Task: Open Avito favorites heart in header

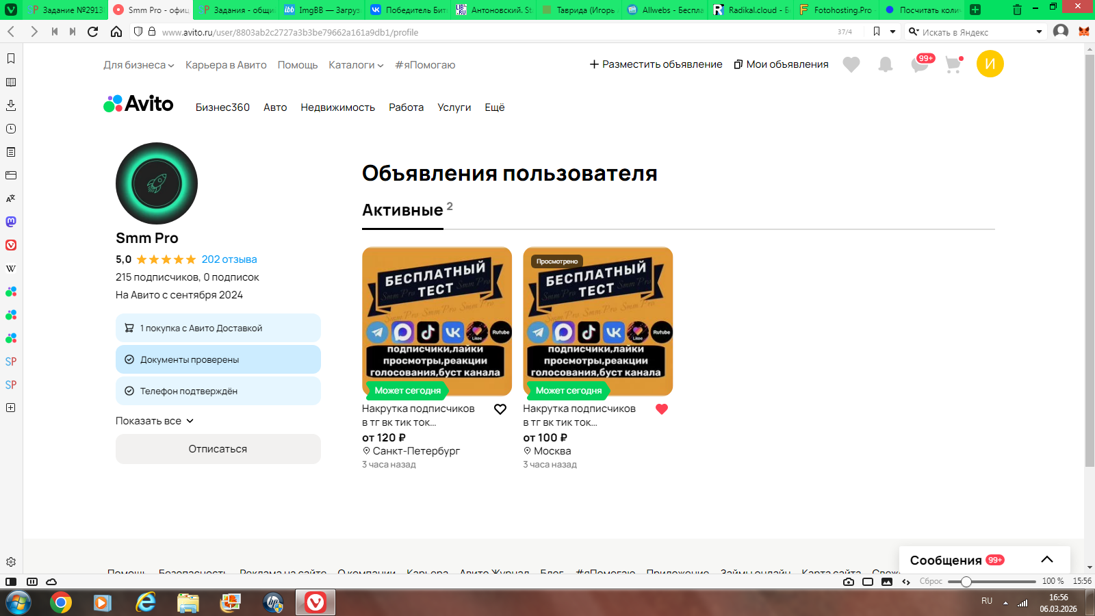Action: (851, 64)
